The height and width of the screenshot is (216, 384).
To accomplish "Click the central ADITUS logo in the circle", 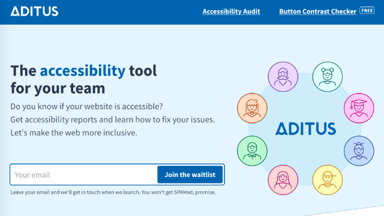I will tap(305, 129).
